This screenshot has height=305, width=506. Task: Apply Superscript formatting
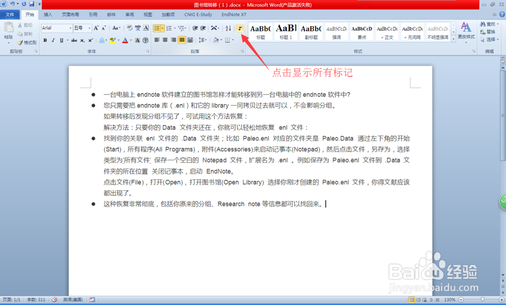pos(91,40)
